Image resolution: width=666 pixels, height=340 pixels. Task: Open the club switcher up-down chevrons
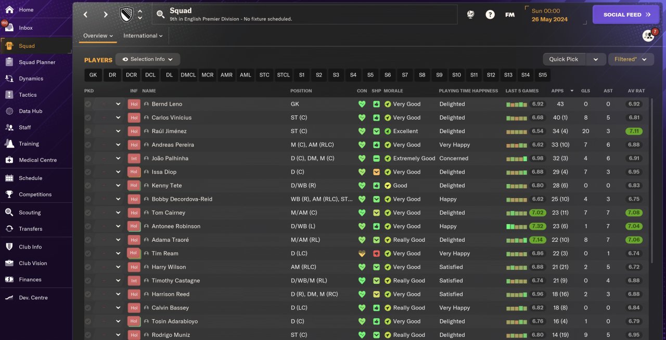140,15
